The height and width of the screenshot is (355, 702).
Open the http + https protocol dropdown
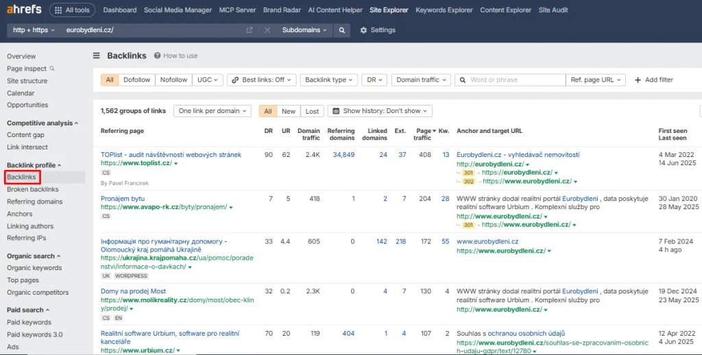pos(34,30)
